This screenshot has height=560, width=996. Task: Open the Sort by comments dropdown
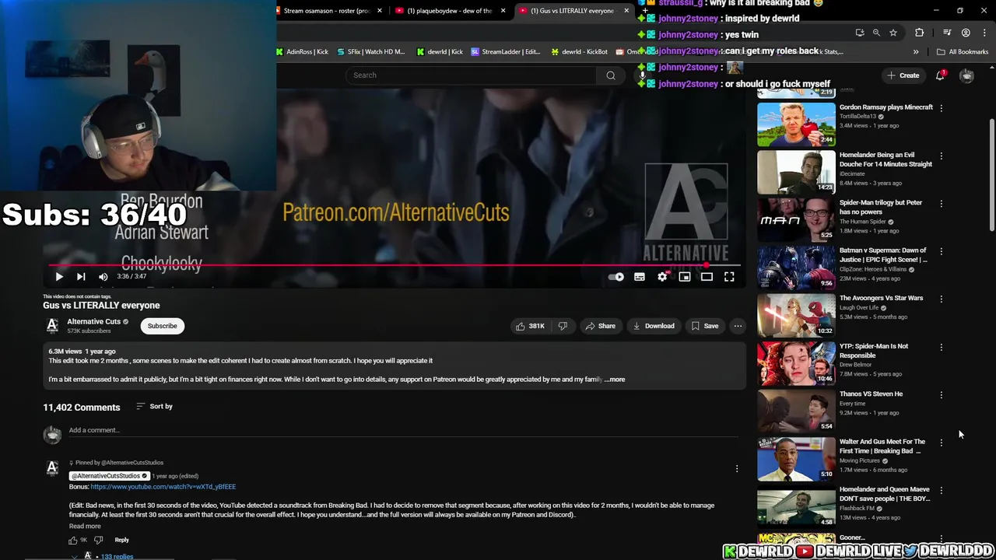pos(154,406)
